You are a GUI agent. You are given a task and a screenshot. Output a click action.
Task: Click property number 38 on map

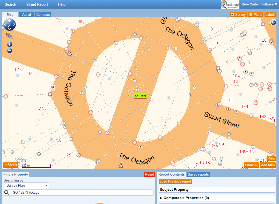pyautogui.click(x=80, y=21)
